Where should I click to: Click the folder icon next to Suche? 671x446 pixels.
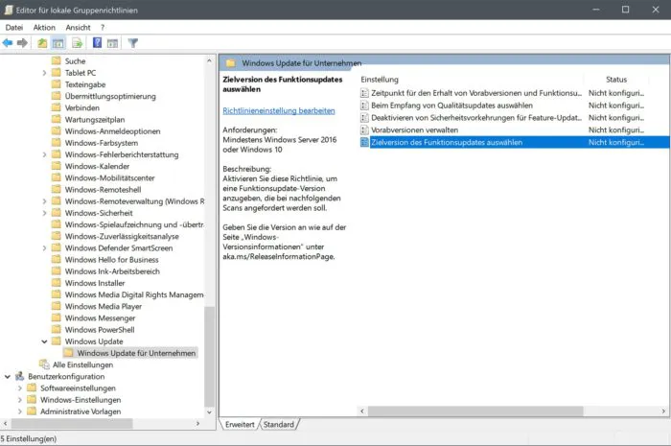click(x=56, y=60)
